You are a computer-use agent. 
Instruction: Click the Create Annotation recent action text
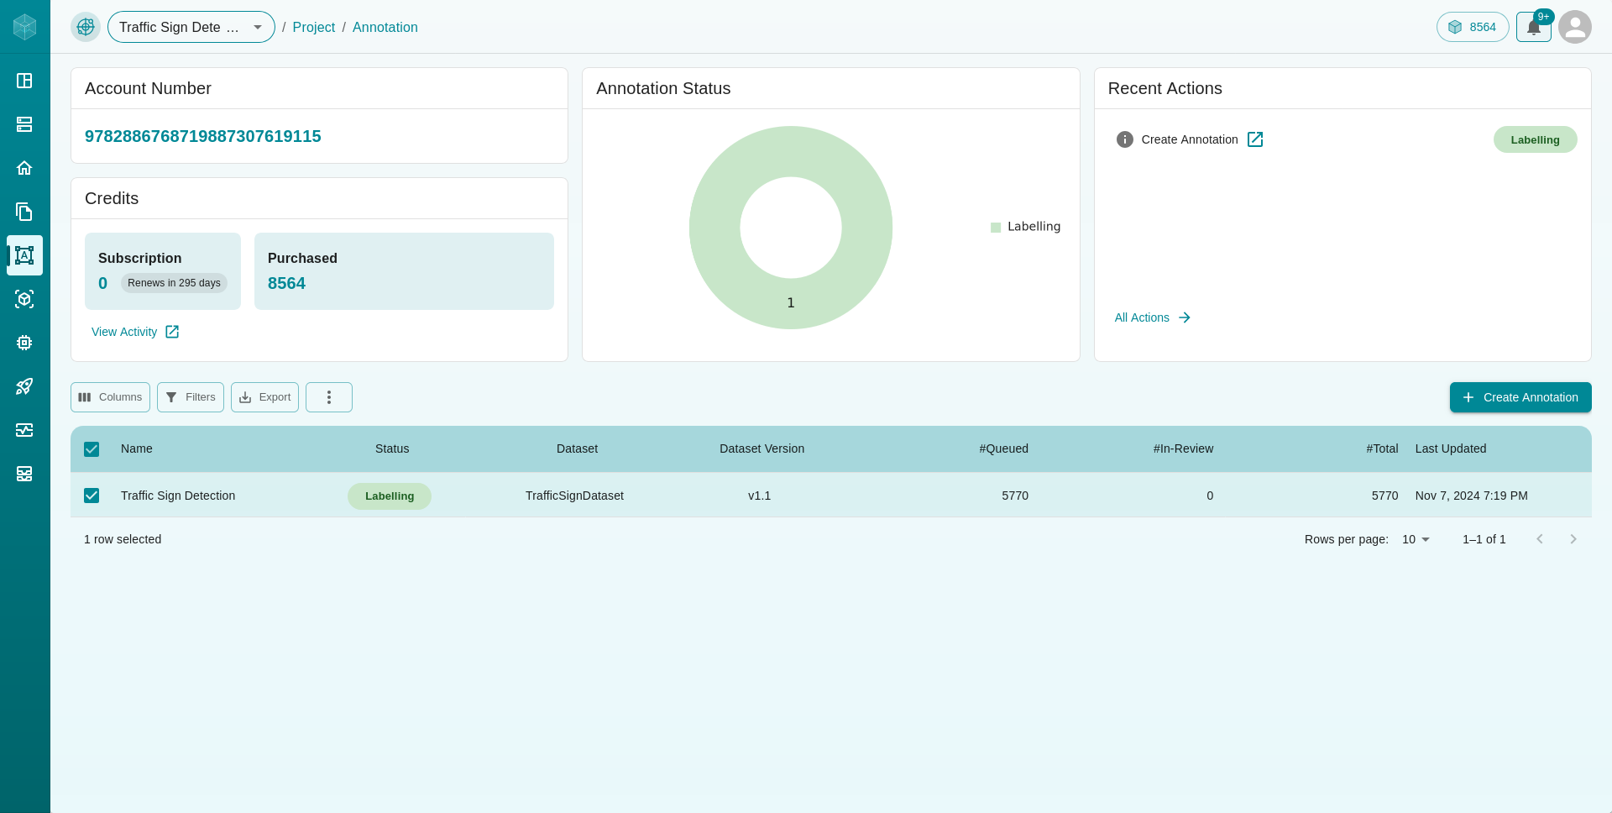[1190, 139]
